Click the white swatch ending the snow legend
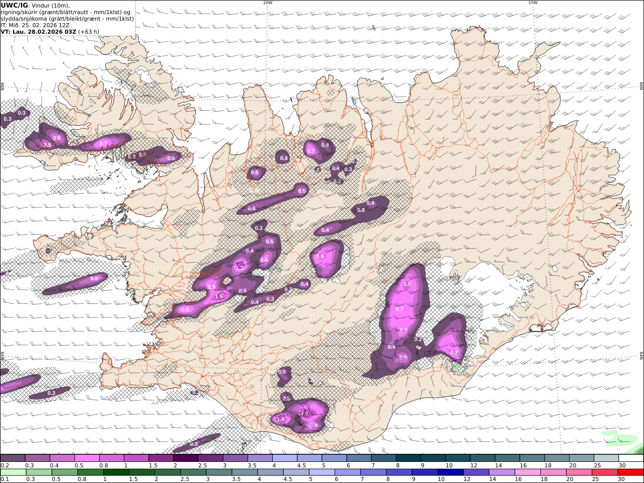The width and height of the screenshot is (644, 483). [x=631, y=458]
